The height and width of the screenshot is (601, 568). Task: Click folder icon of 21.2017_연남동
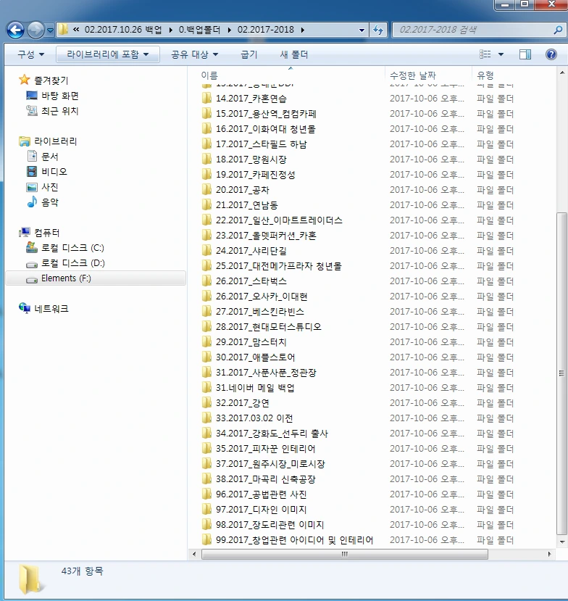[206, 204]
